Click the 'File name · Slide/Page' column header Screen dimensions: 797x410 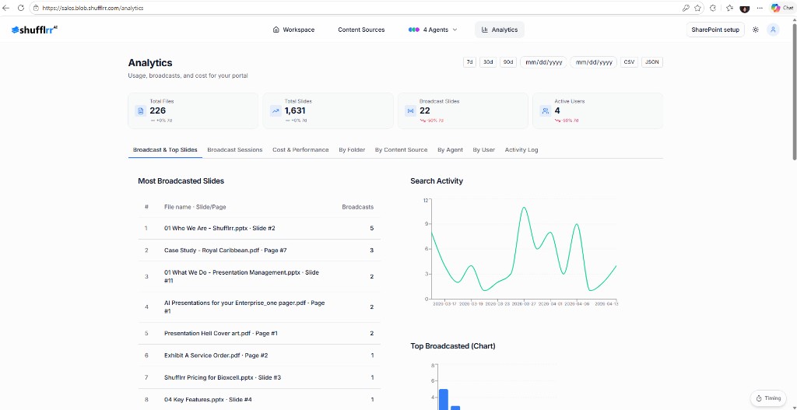[195, 207]
